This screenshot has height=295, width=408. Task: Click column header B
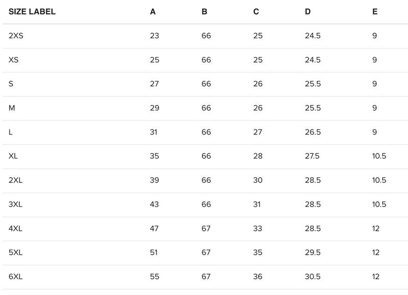(205, 12)
